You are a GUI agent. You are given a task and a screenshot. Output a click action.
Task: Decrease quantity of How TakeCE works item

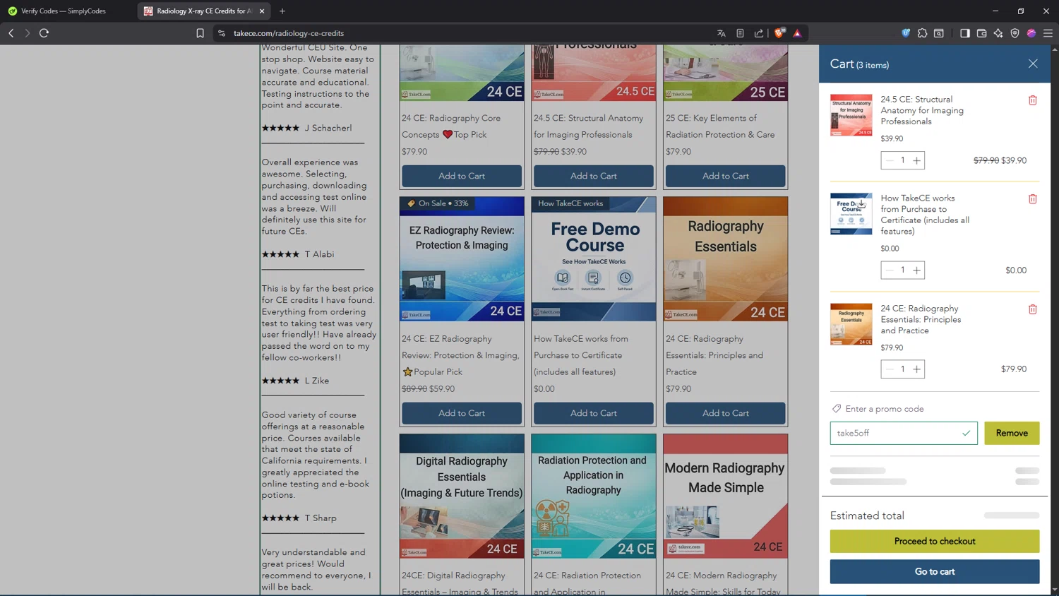(x=889, y=270)
